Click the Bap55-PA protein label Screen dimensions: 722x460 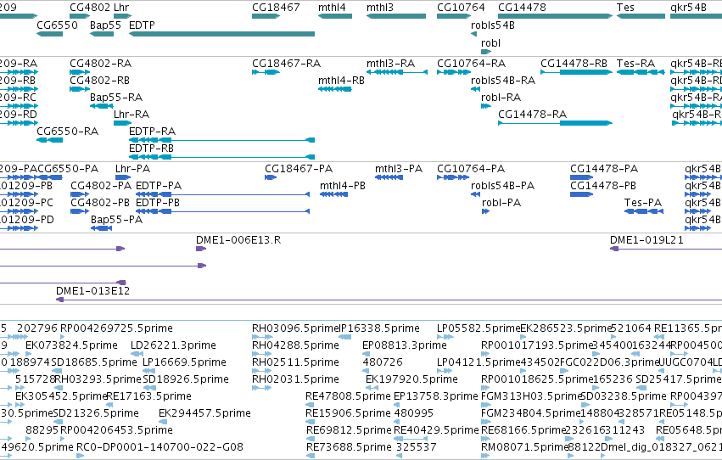[x=116, y=220]
